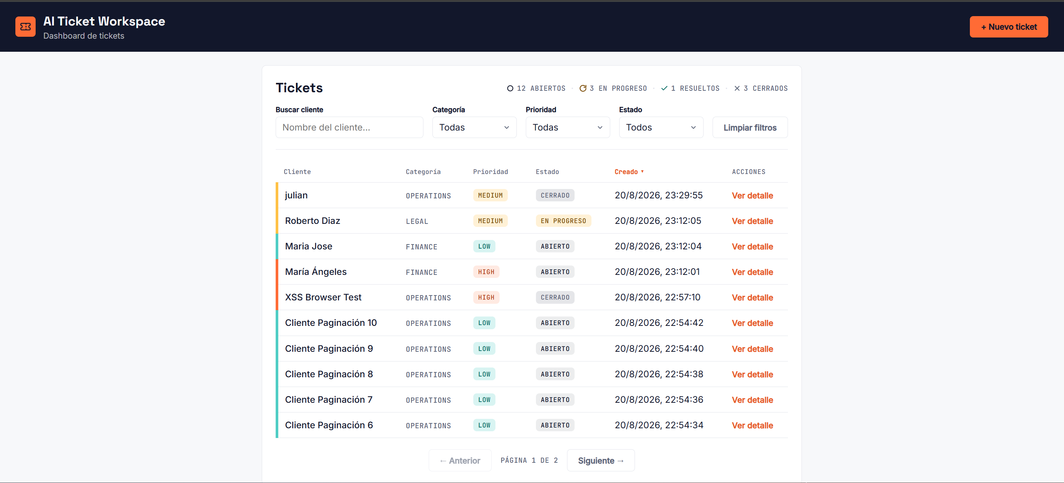Image resolution: width=1064 pixels, height=483 pixels.
Task: Click the HIGH badge for María Ángeles
Action: coord(486,272)
